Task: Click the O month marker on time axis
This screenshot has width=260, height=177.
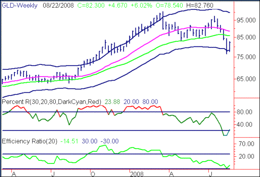Action: [93, 174]
